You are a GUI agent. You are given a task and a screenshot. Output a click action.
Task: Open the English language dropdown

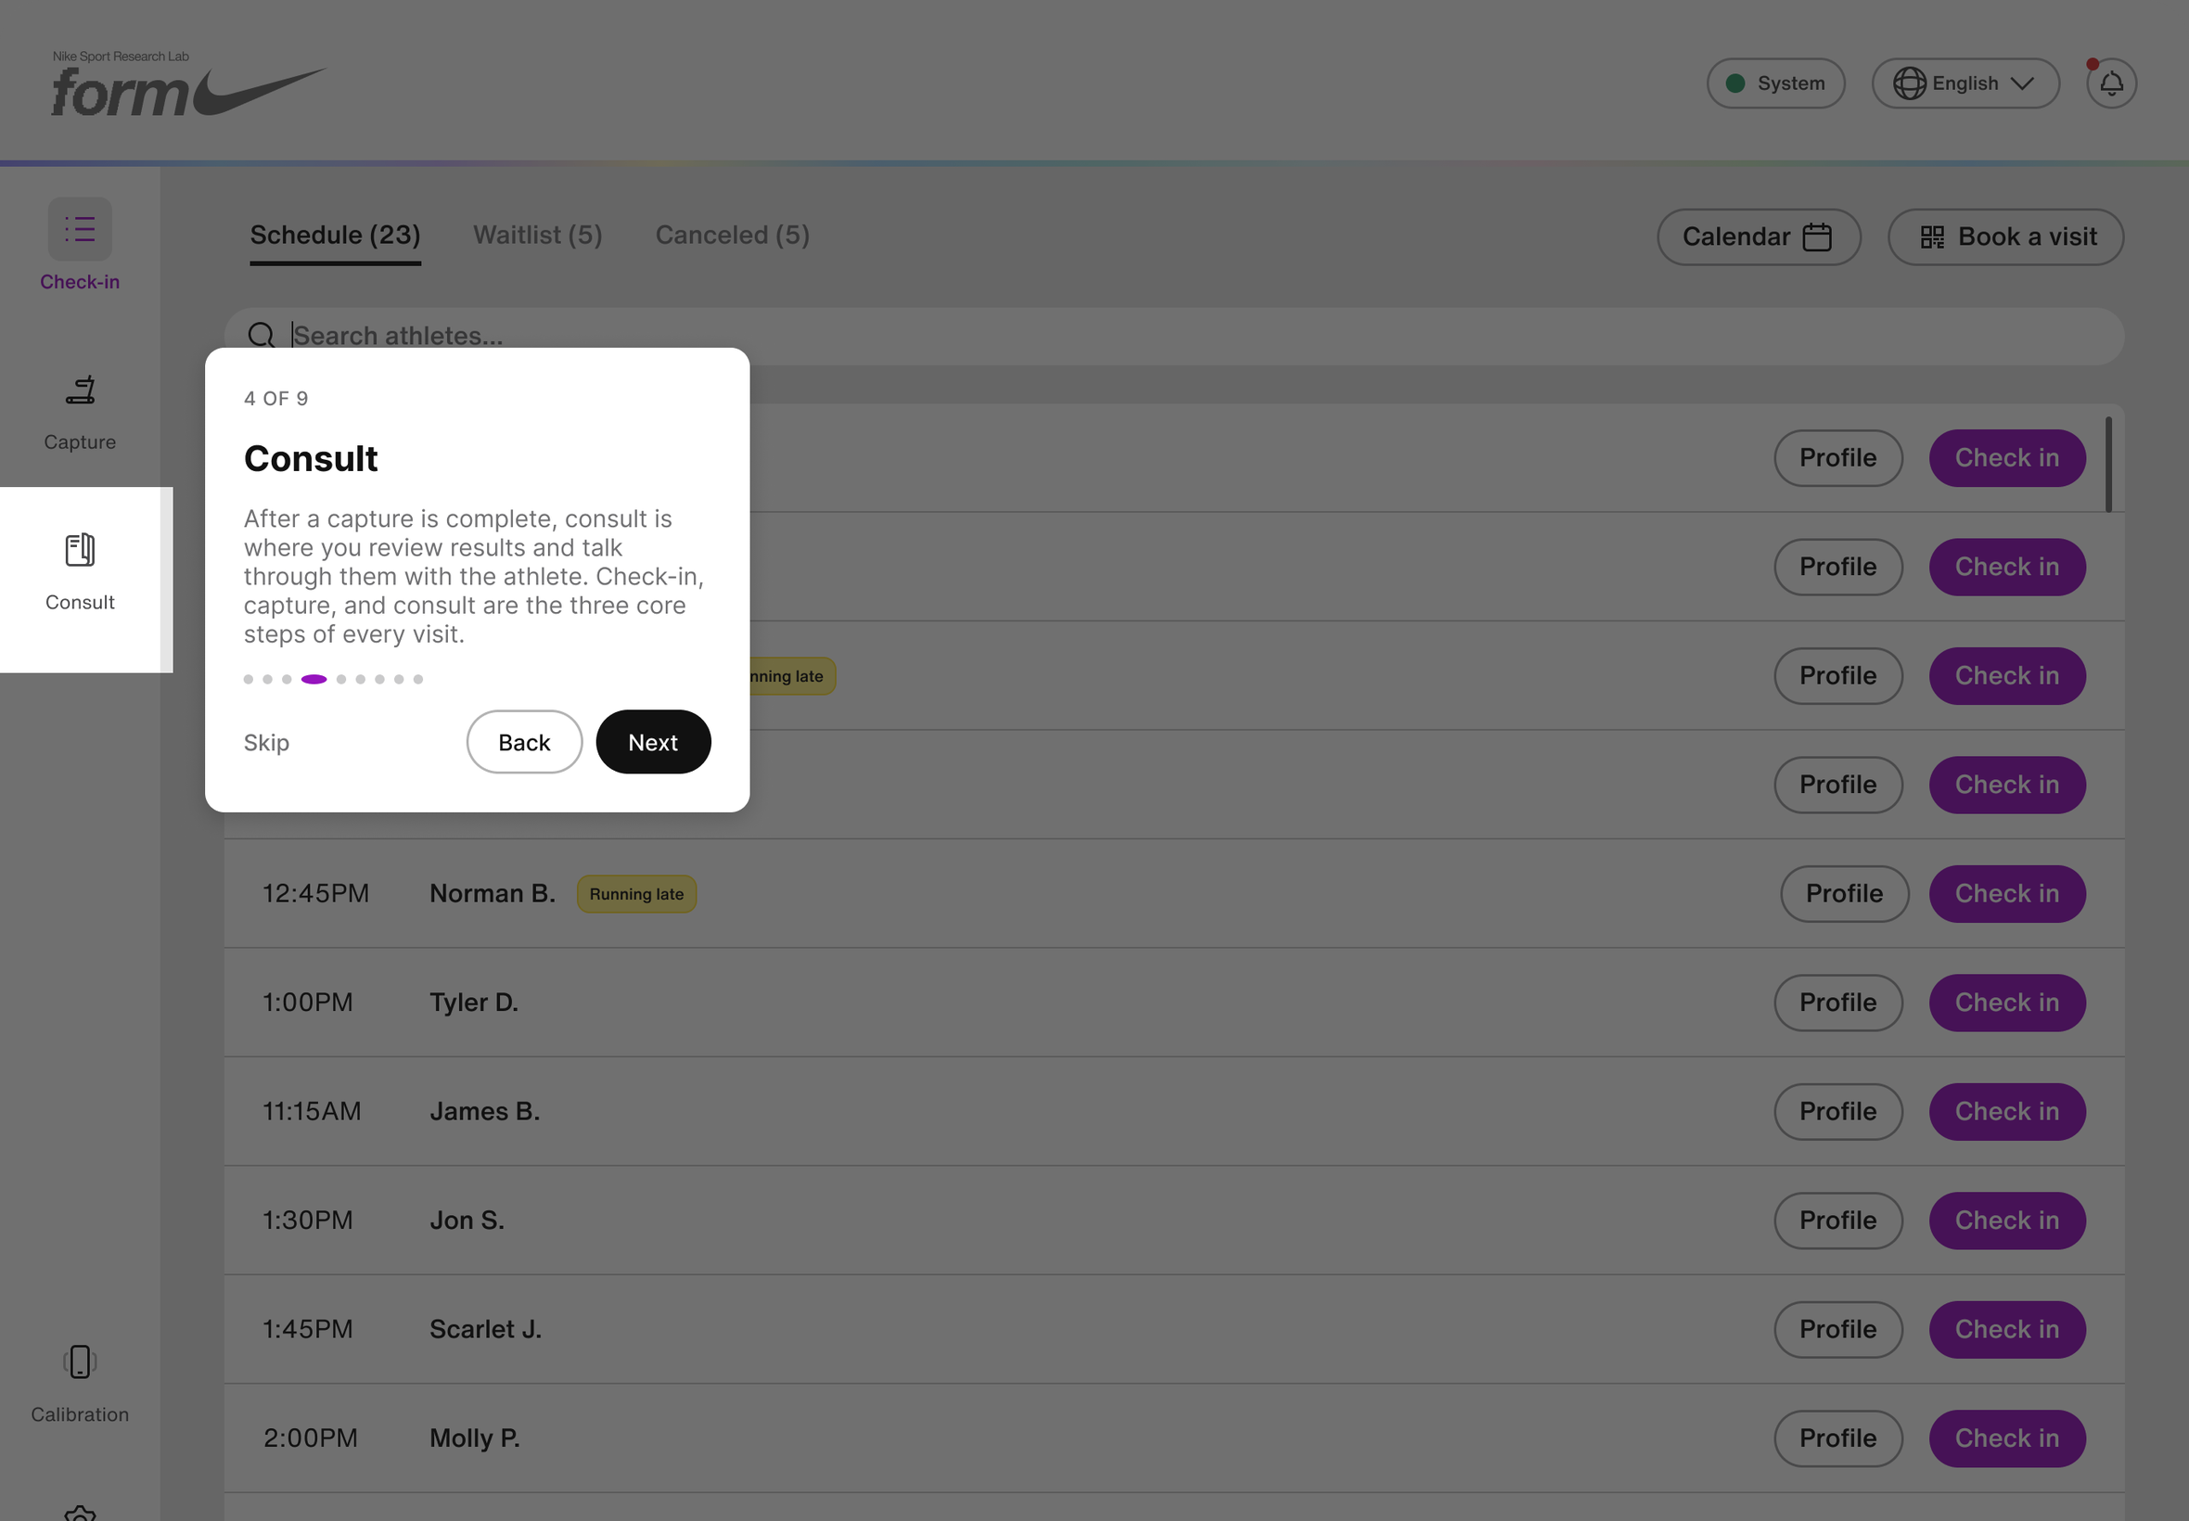tap(1965, 83)
